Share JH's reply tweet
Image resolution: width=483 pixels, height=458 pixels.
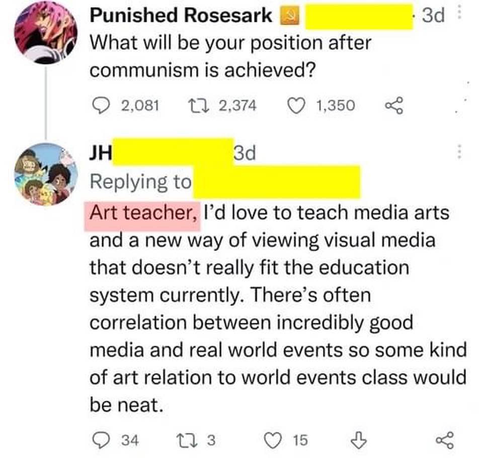click(445, 440)
